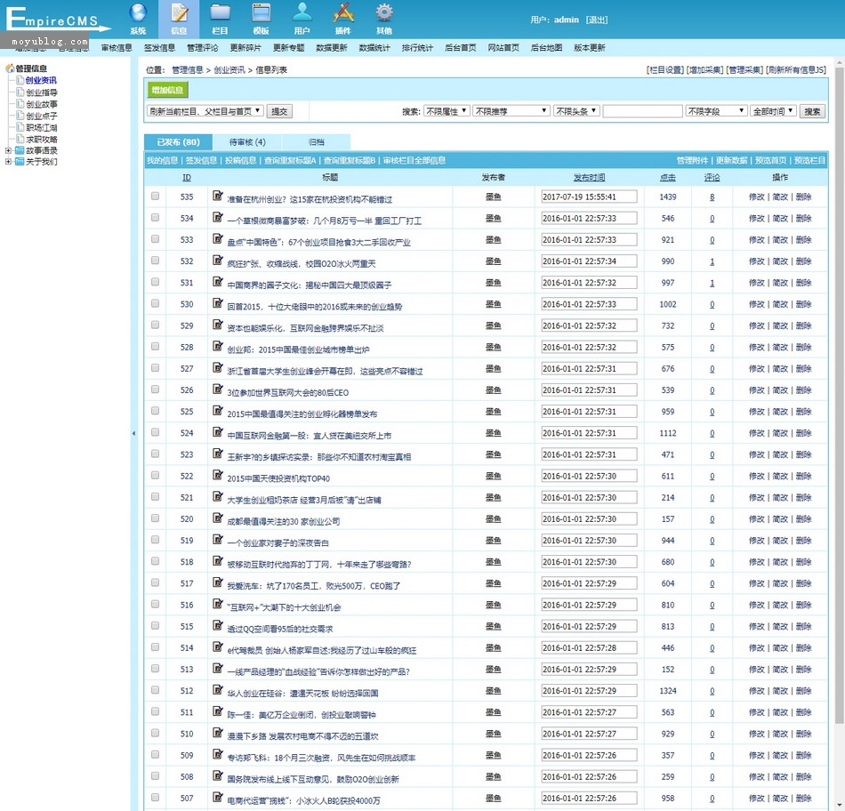Switch to the 已发布 (80) tab
Image resolution: width=845 pixels, height=811 pixels.
(x=179, y=142)
